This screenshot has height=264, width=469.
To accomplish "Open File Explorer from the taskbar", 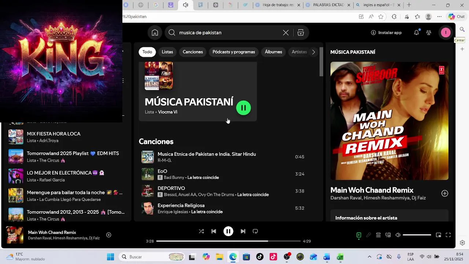I will coord(219,257).
